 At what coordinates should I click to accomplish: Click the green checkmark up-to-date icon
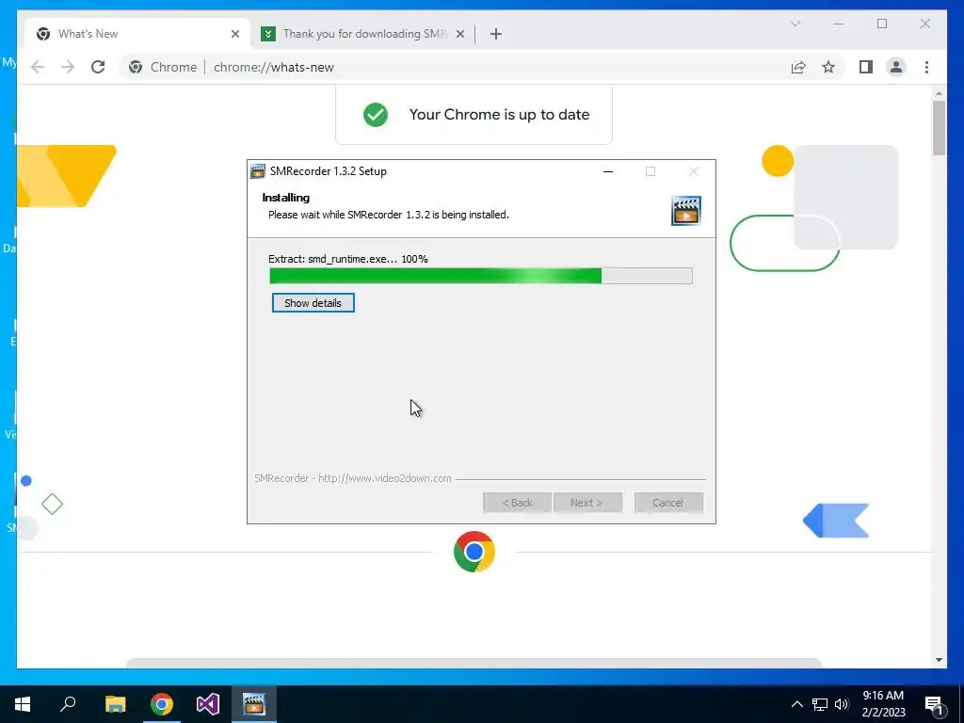[x=376, y=114]
